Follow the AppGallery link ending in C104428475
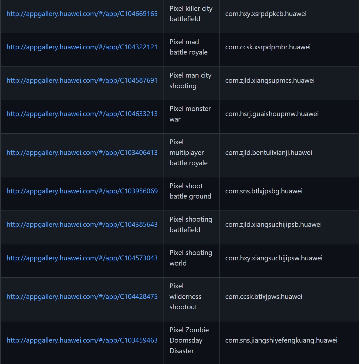 point(82,297)
